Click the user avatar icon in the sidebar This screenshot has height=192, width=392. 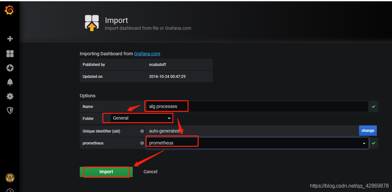pos(10,177)
